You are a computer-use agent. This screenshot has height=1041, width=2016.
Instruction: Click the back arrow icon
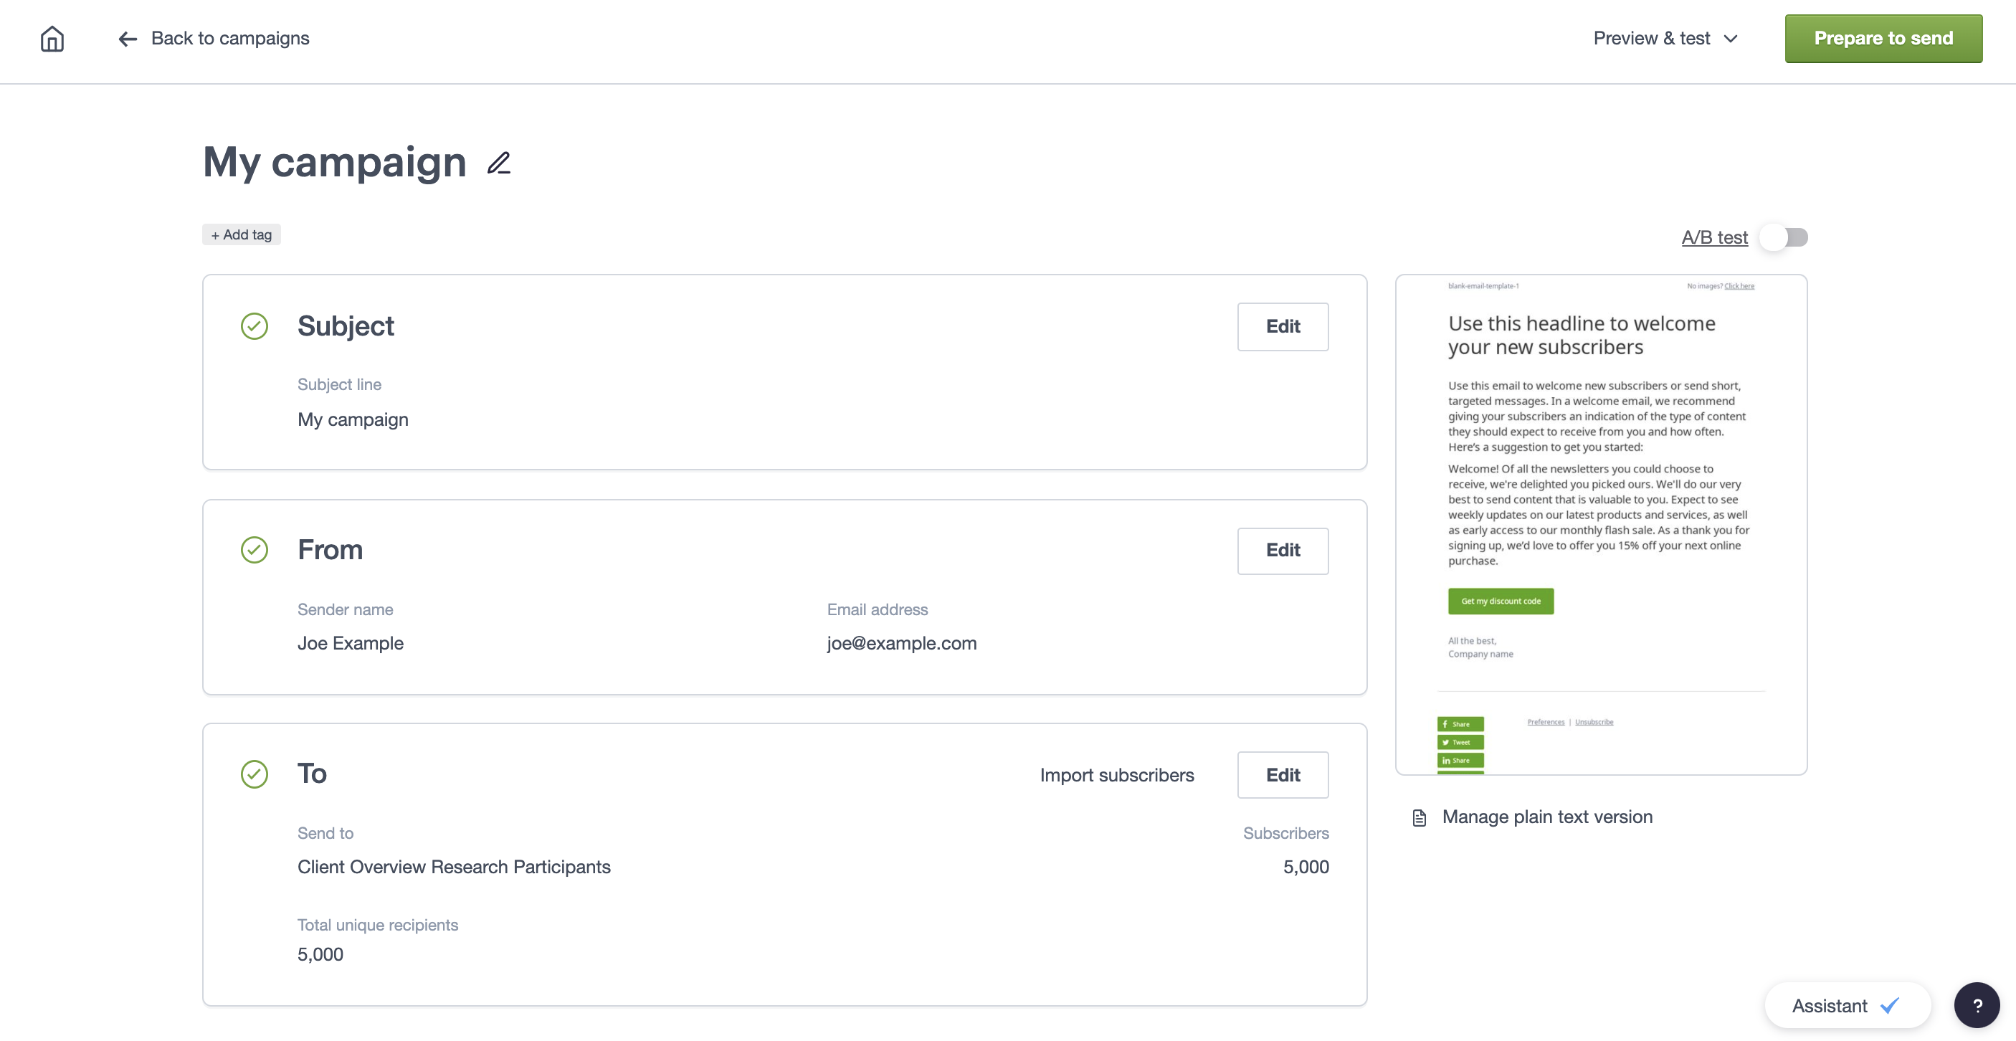point(128,39)
